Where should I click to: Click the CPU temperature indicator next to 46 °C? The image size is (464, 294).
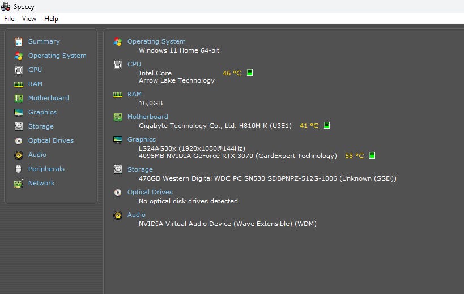pos(250,73)
